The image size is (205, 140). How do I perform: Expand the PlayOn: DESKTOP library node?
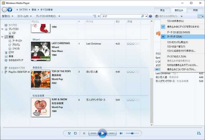[2, 72]
